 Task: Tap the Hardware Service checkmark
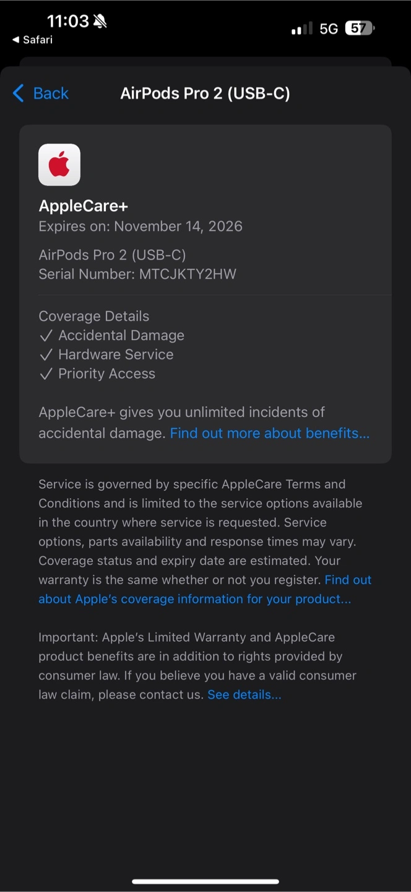46,355
